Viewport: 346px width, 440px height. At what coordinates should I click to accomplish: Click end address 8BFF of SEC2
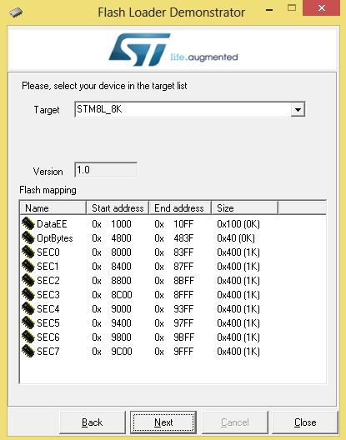tap(183, 281)
